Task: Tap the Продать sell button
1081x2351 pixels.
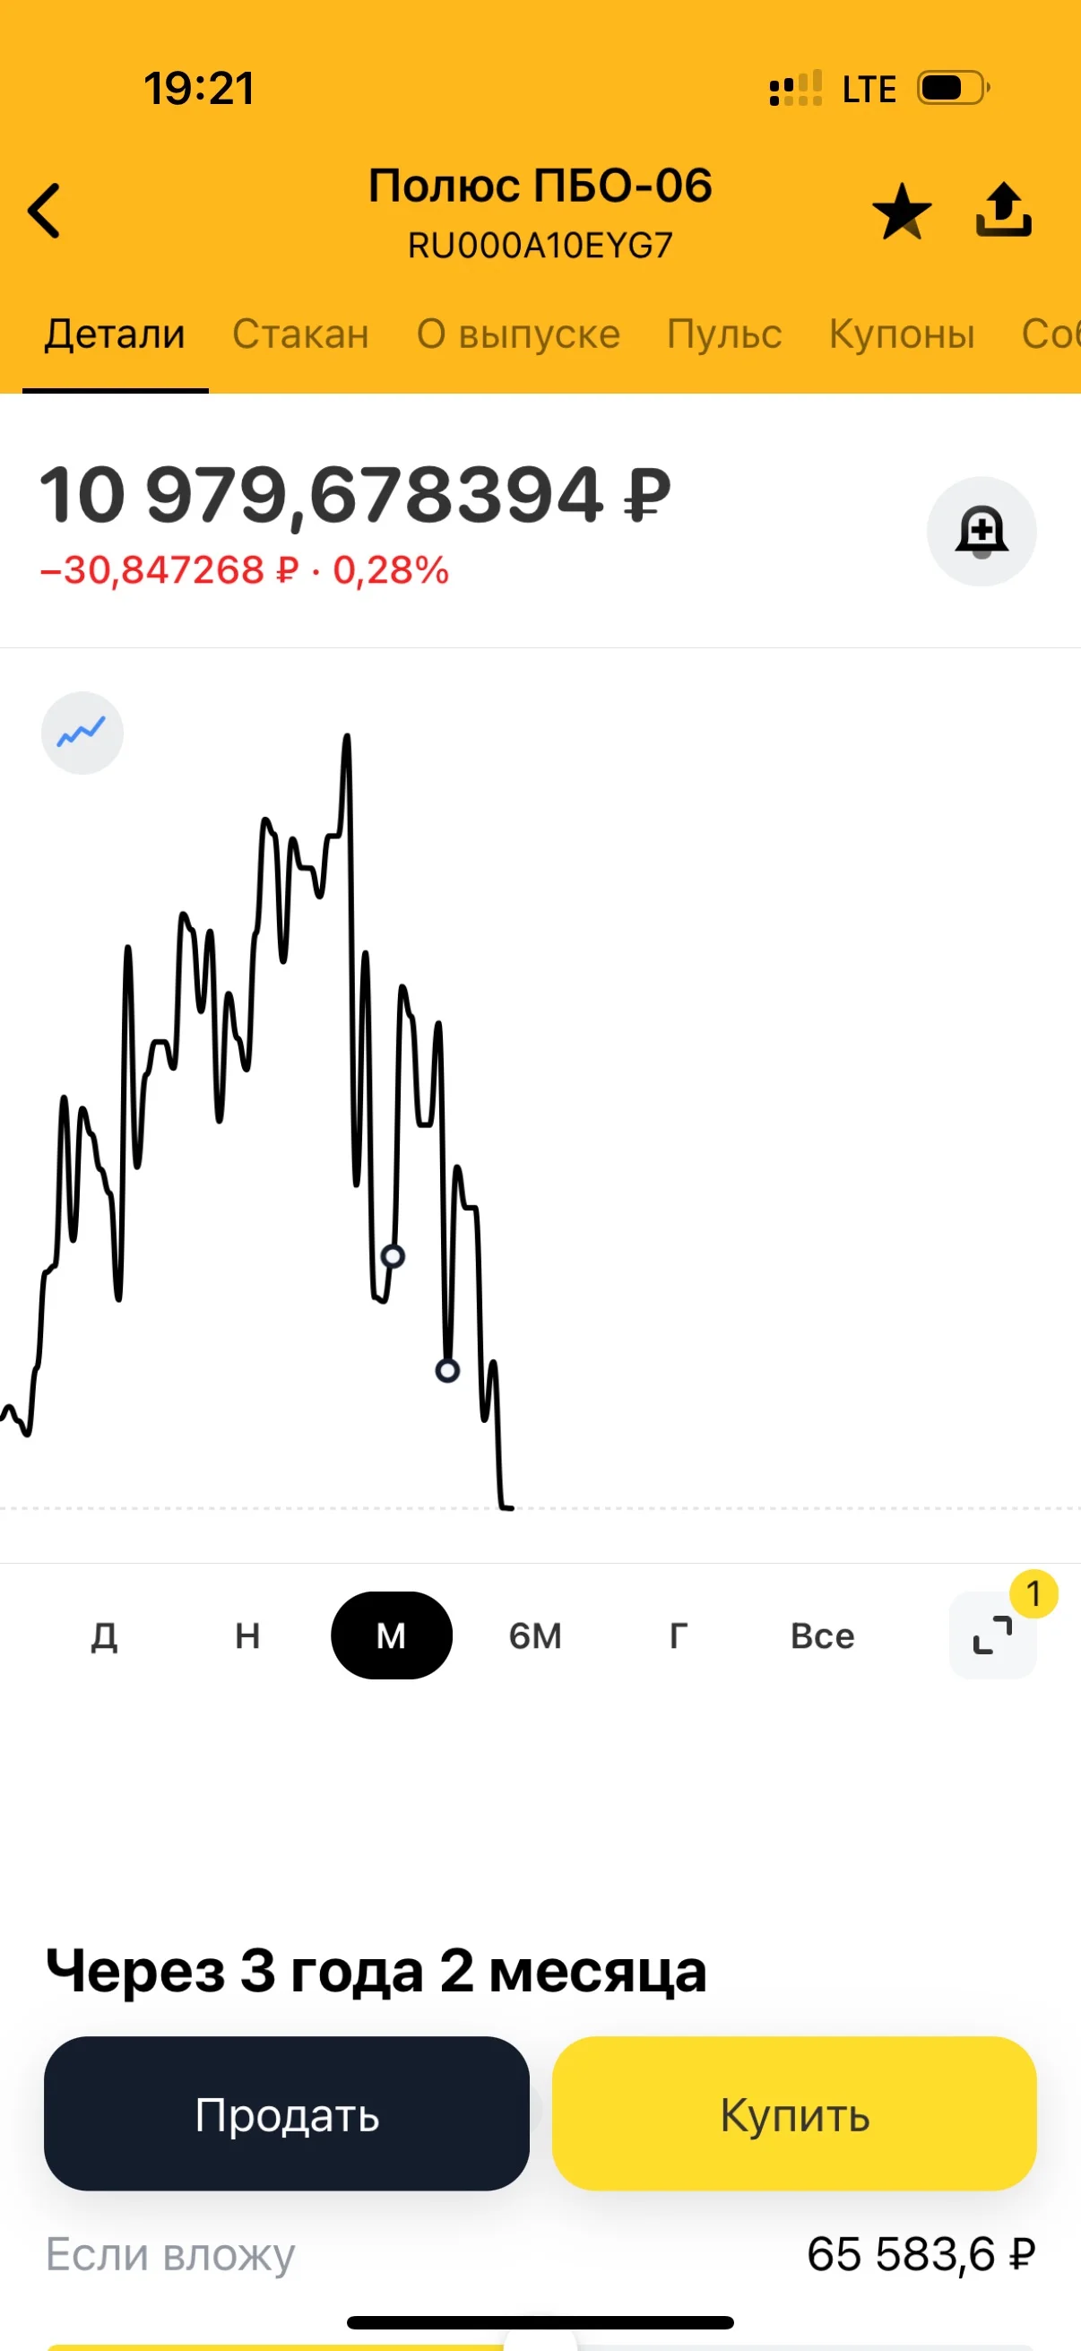Action: point(287,2113)
